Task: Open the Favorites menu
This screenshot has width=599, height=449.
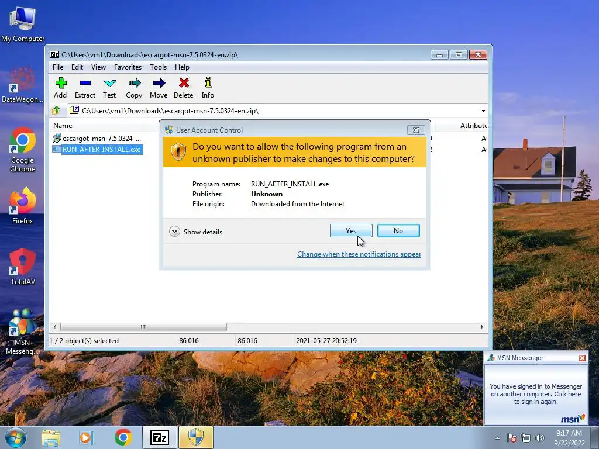Action: [x=128, y=67]
